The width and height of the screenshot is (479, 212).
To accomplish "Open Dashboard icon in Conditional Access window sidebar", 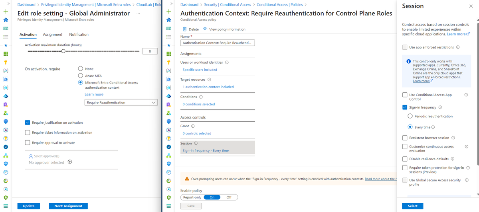I will pos(168,29).
